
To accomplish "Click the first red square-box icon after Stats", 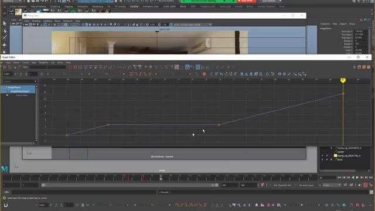I will pyautogui.click(x=70, y=67).
